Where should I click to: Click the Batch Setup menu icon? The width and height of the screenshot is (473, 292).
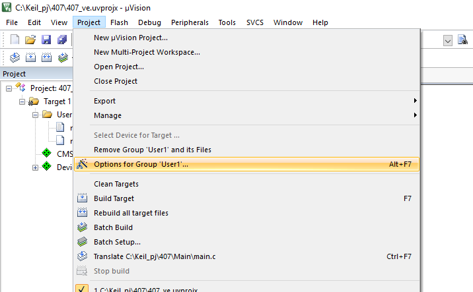click(x=82, y=241)
